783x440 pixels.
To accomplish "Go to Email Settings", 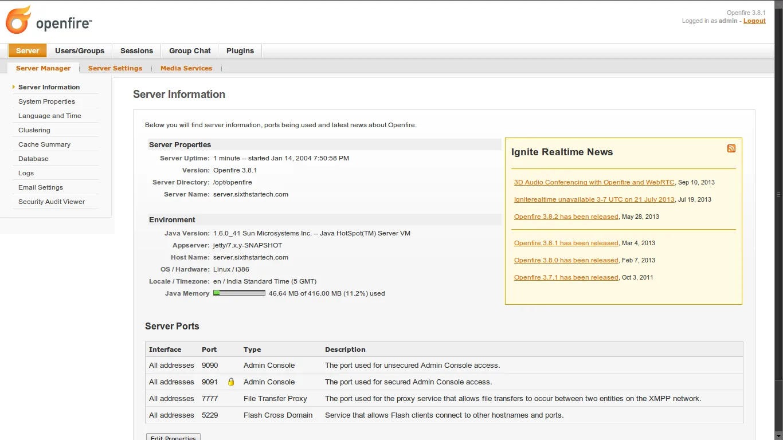I will click(41, 187).
